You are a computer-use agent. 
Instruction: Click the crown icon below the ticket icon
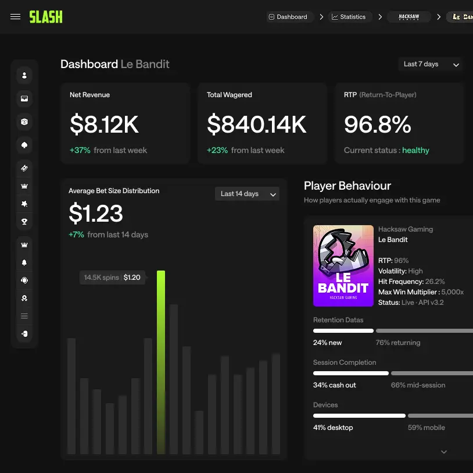click(24, 186)
